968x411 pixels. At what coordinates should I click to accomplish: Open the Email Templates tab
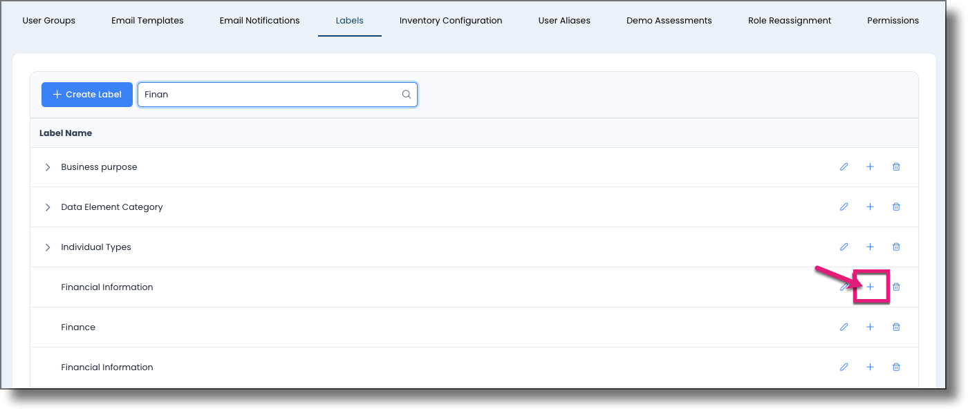point(147,21)
